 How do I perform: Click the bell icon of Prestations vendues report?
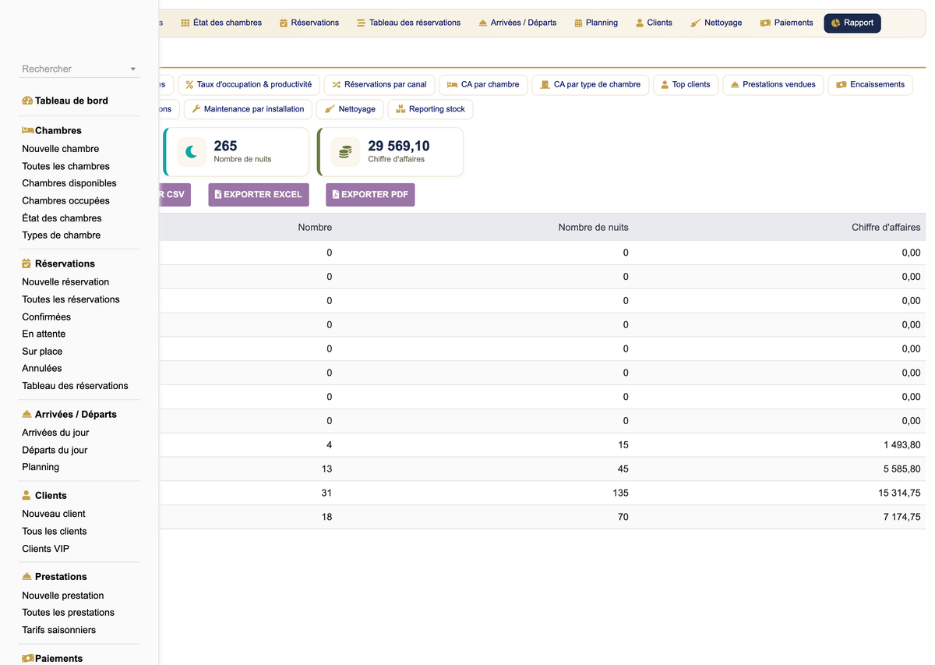coord(735,84)
